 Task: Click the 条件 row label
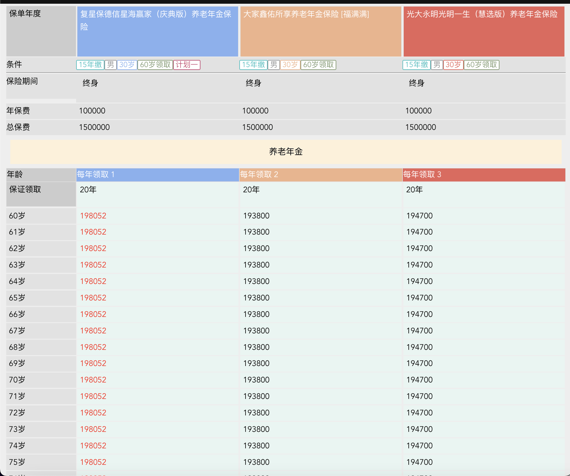[14, 65]
